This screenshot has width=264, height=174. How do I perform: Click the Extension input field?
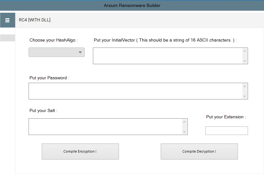[226, 131]
